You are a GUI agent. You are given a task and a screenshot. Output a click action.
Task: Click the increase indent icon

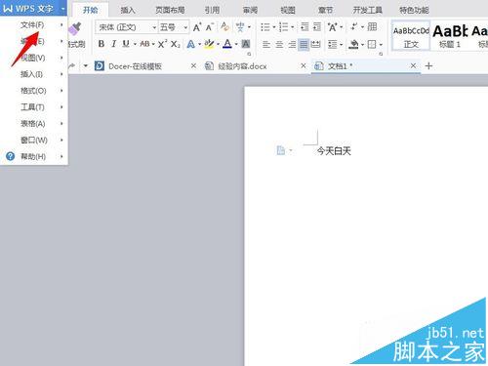click(317, 27)
